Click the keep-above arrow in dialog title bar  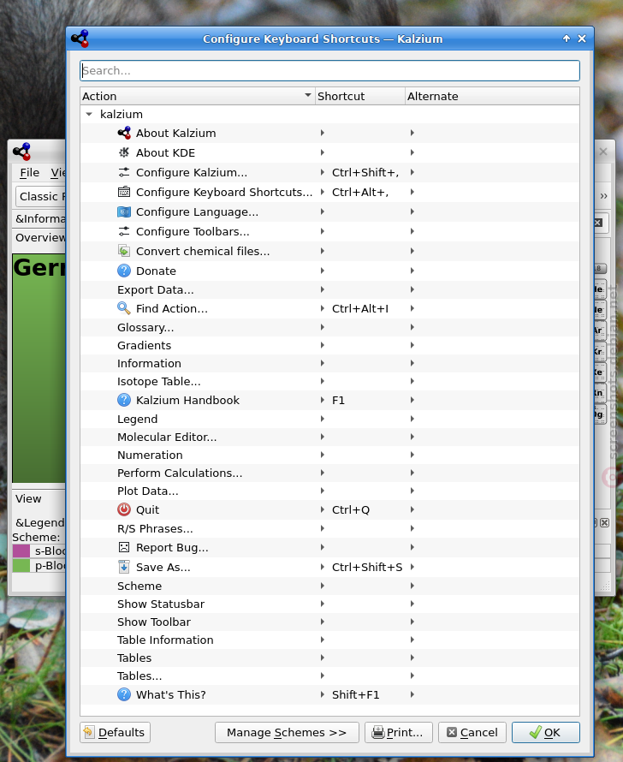[567, 39]
